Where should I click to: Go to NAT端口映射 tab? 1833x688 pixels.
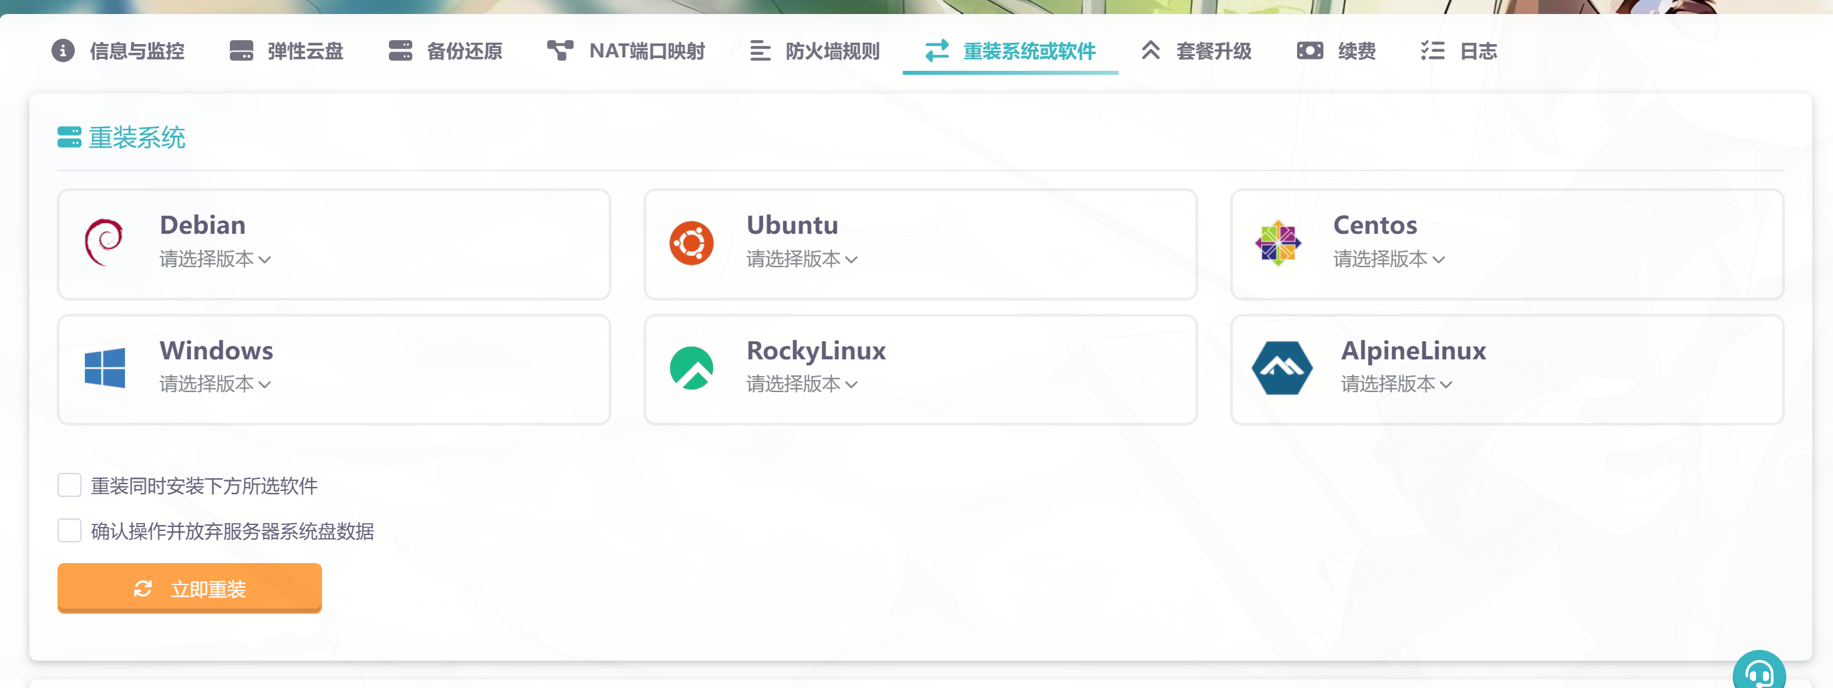click(626, 51)
